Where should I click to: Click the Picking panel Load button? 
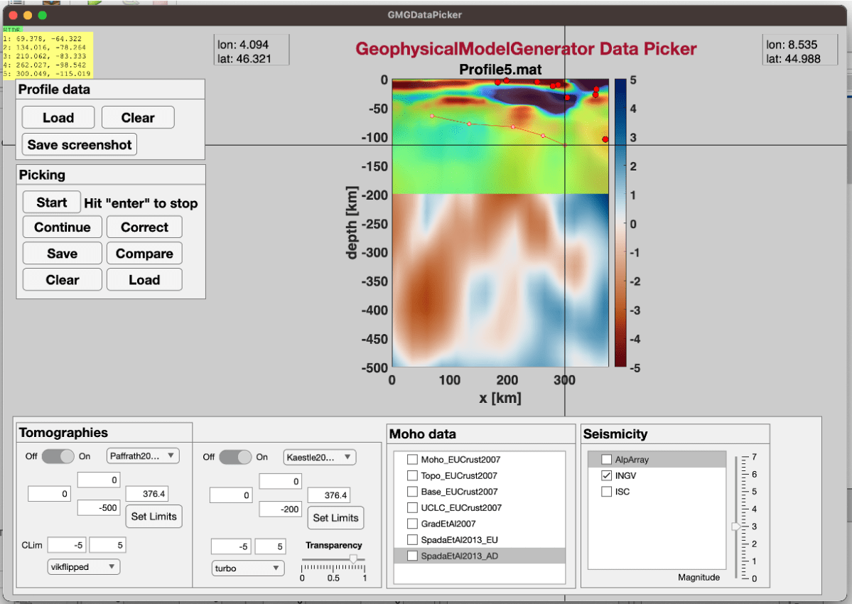pos(144,280)
